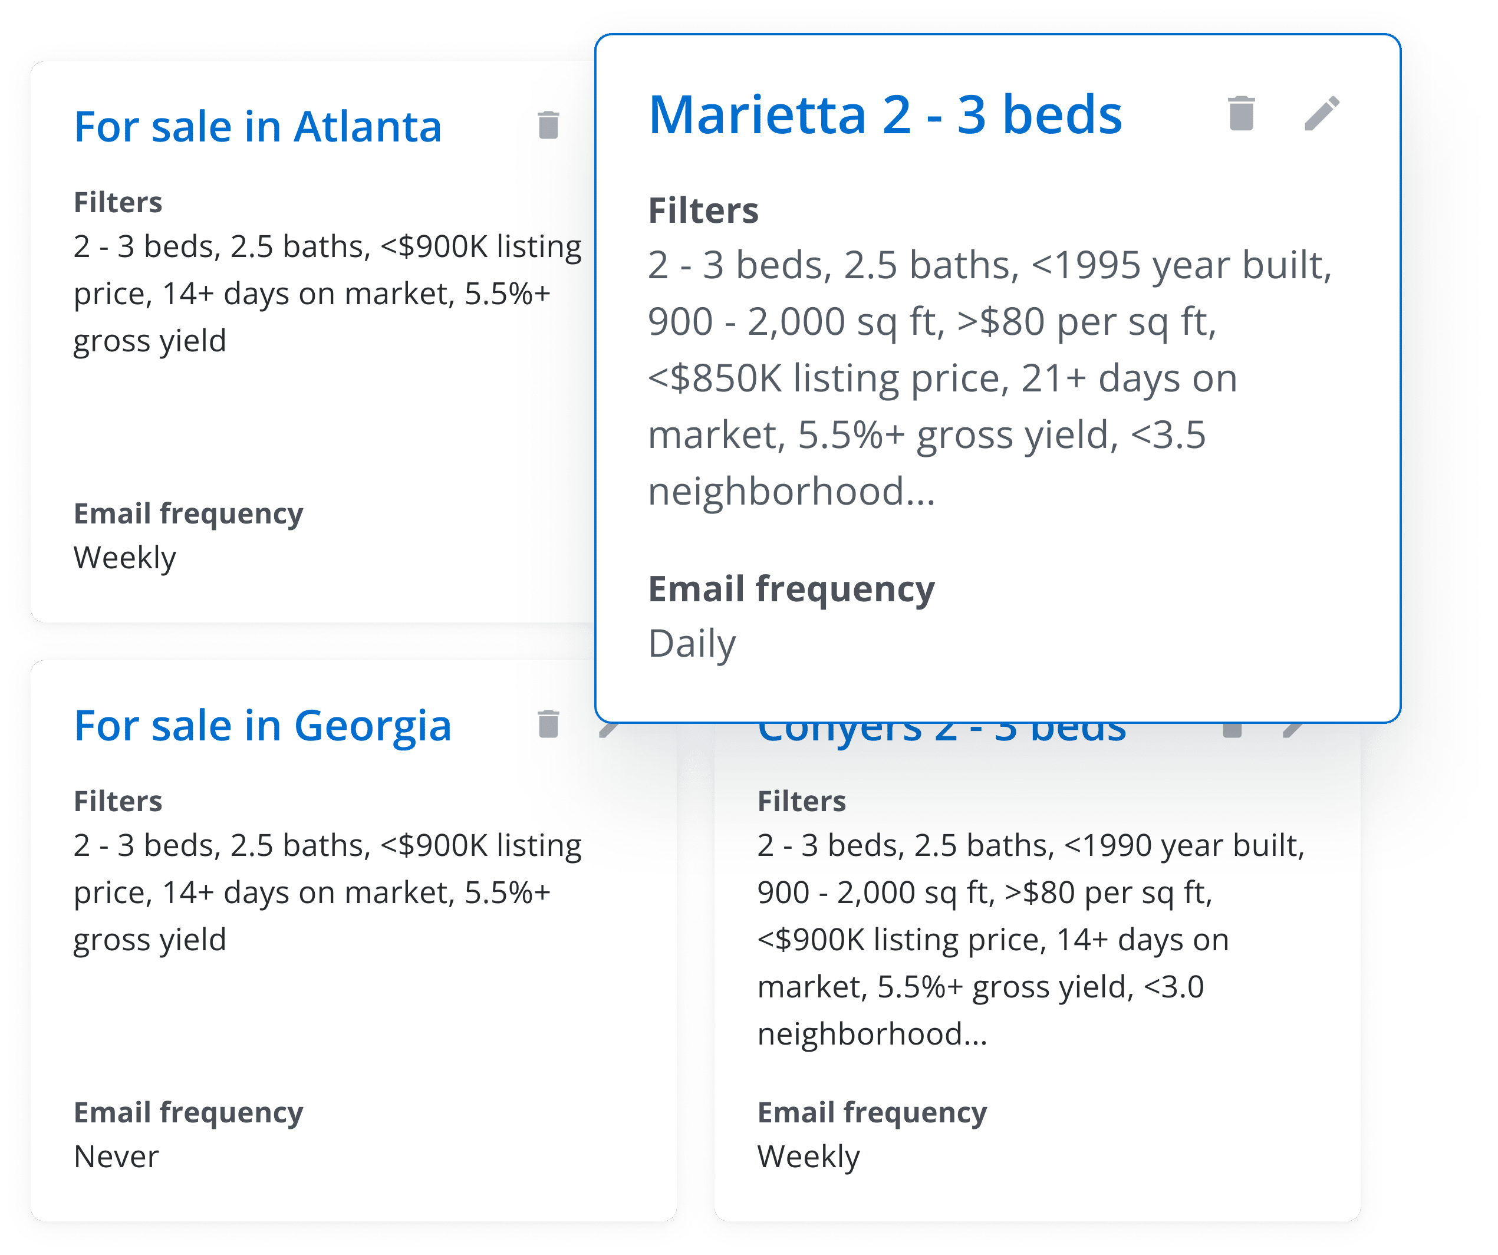Click Weekly email frequency on Conyers card
Image resolution: width=1498 pixels, height=1255 pixels.
coord(808,1157)
